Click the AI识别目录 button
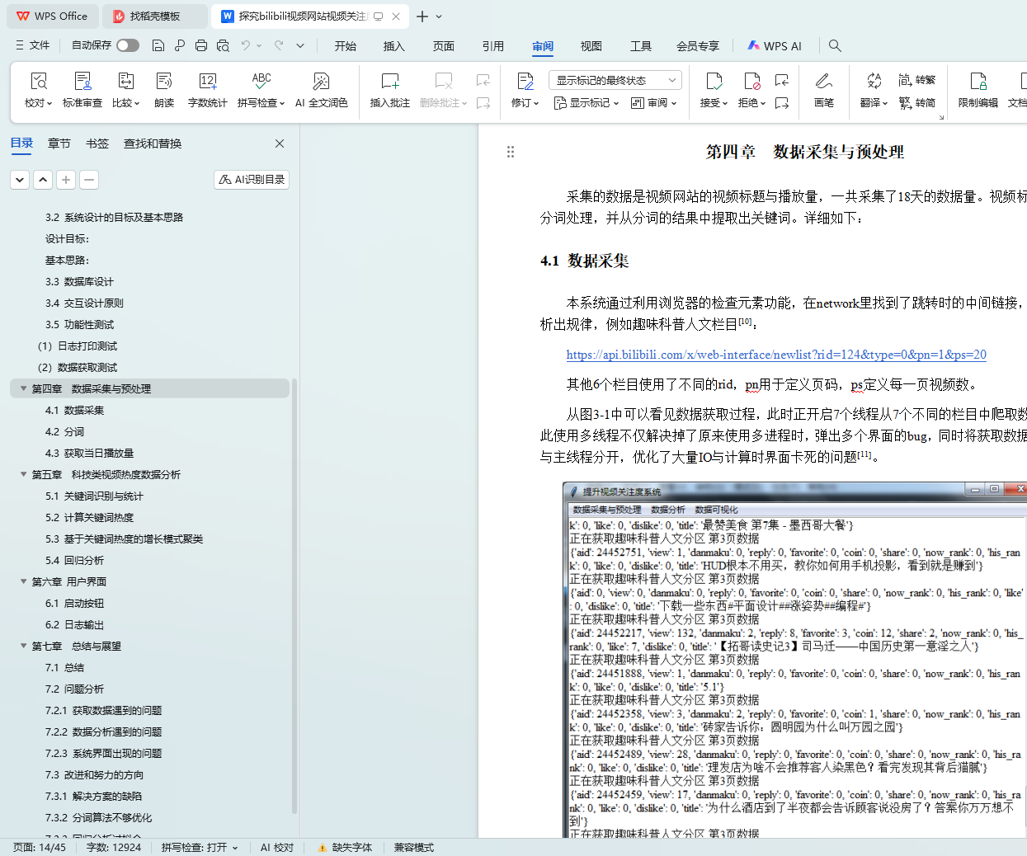 pos(252,179)
